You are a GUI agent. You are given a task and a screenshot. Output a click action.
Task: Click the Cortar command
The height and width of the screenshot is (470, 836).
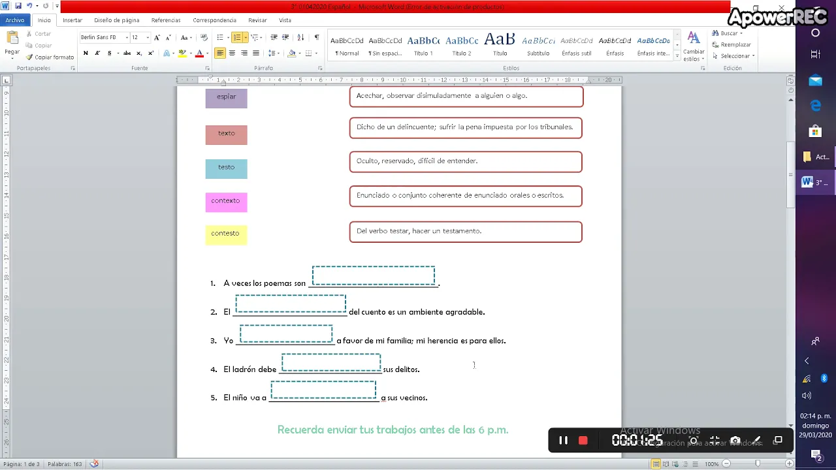coord(39,34)
